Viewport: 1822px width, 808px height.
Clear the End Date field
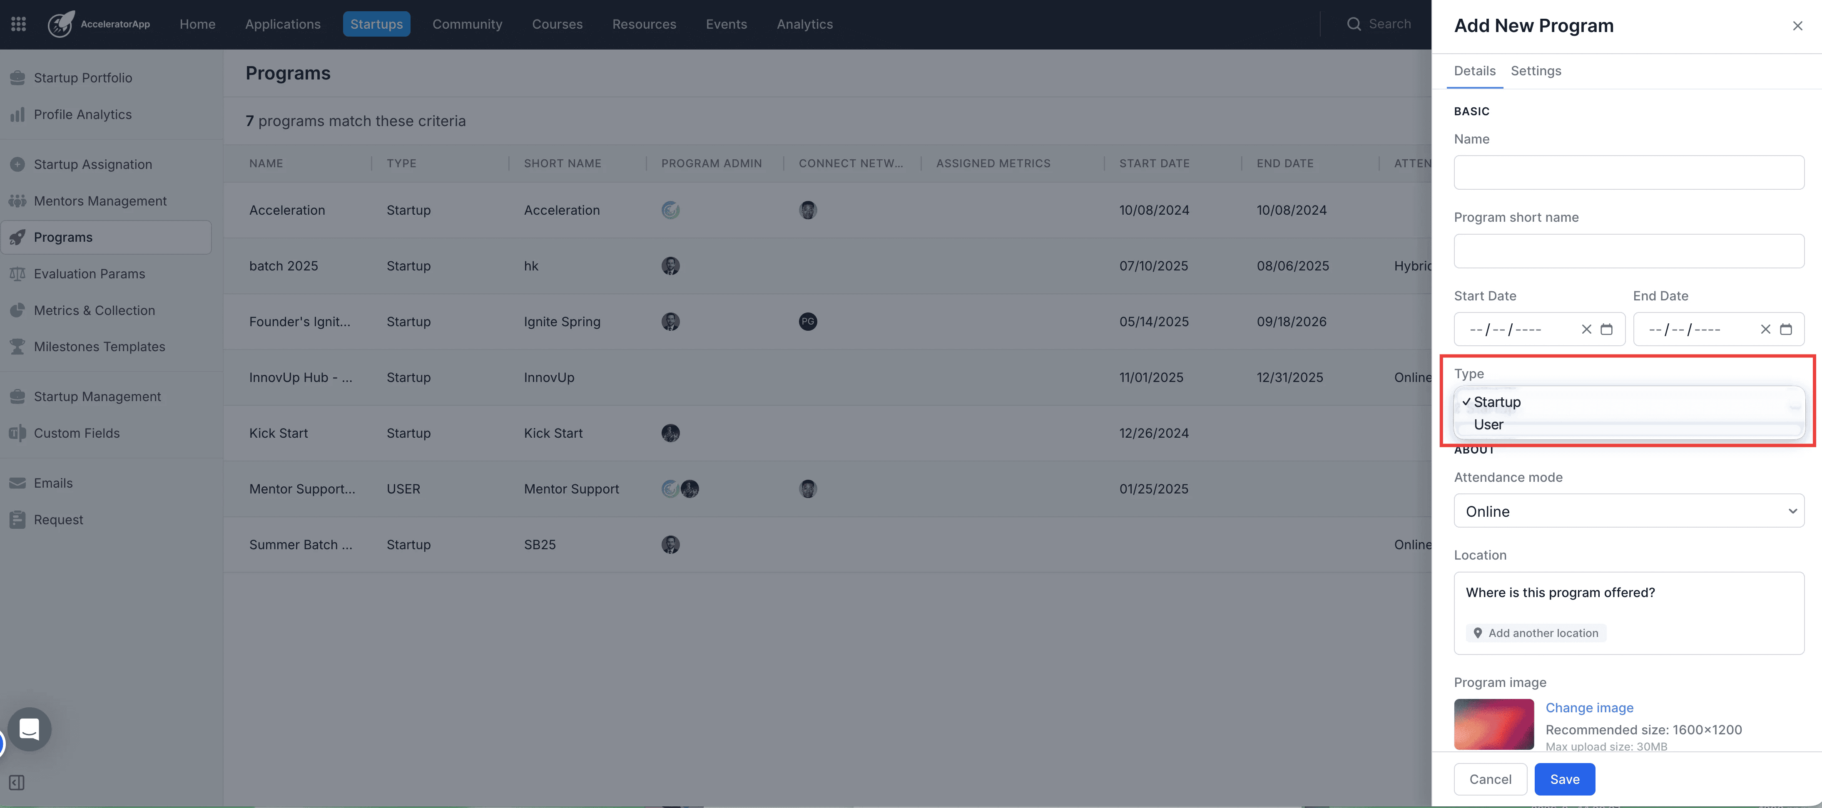(1765, 330)
